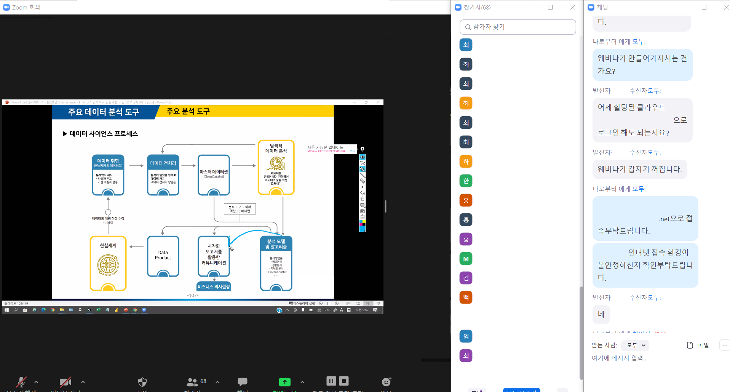This screenshot has width=730, height=392.
Task: Pause the recording
Action: pyautogui.click(x=331, y=381)
